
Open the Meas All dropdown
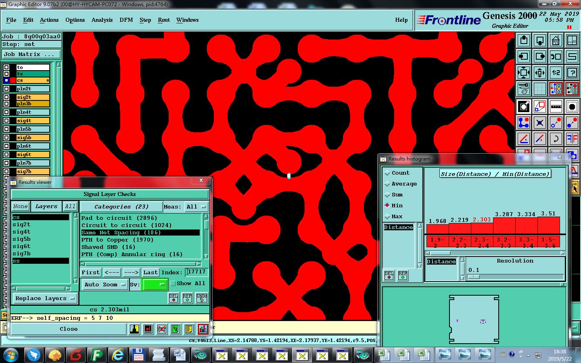click(x=196, y=207)
